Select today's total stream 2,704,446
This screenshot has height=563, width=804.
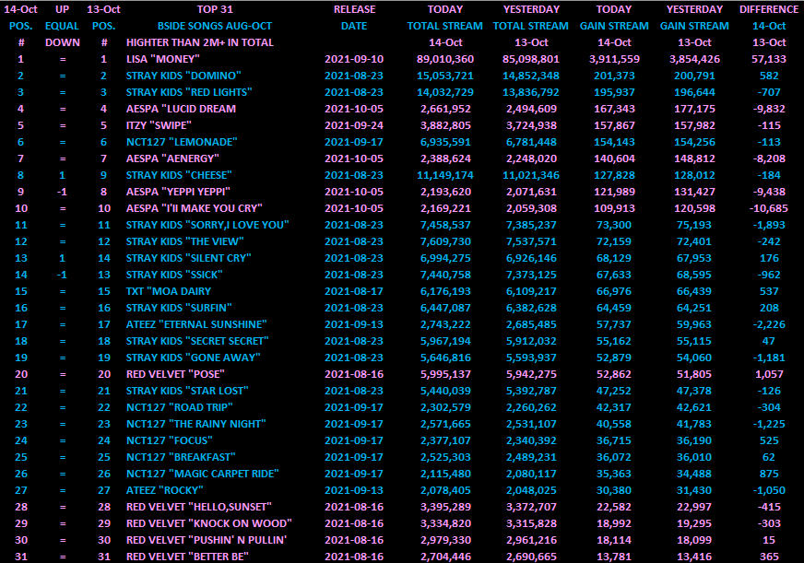[x=445, y=557]
